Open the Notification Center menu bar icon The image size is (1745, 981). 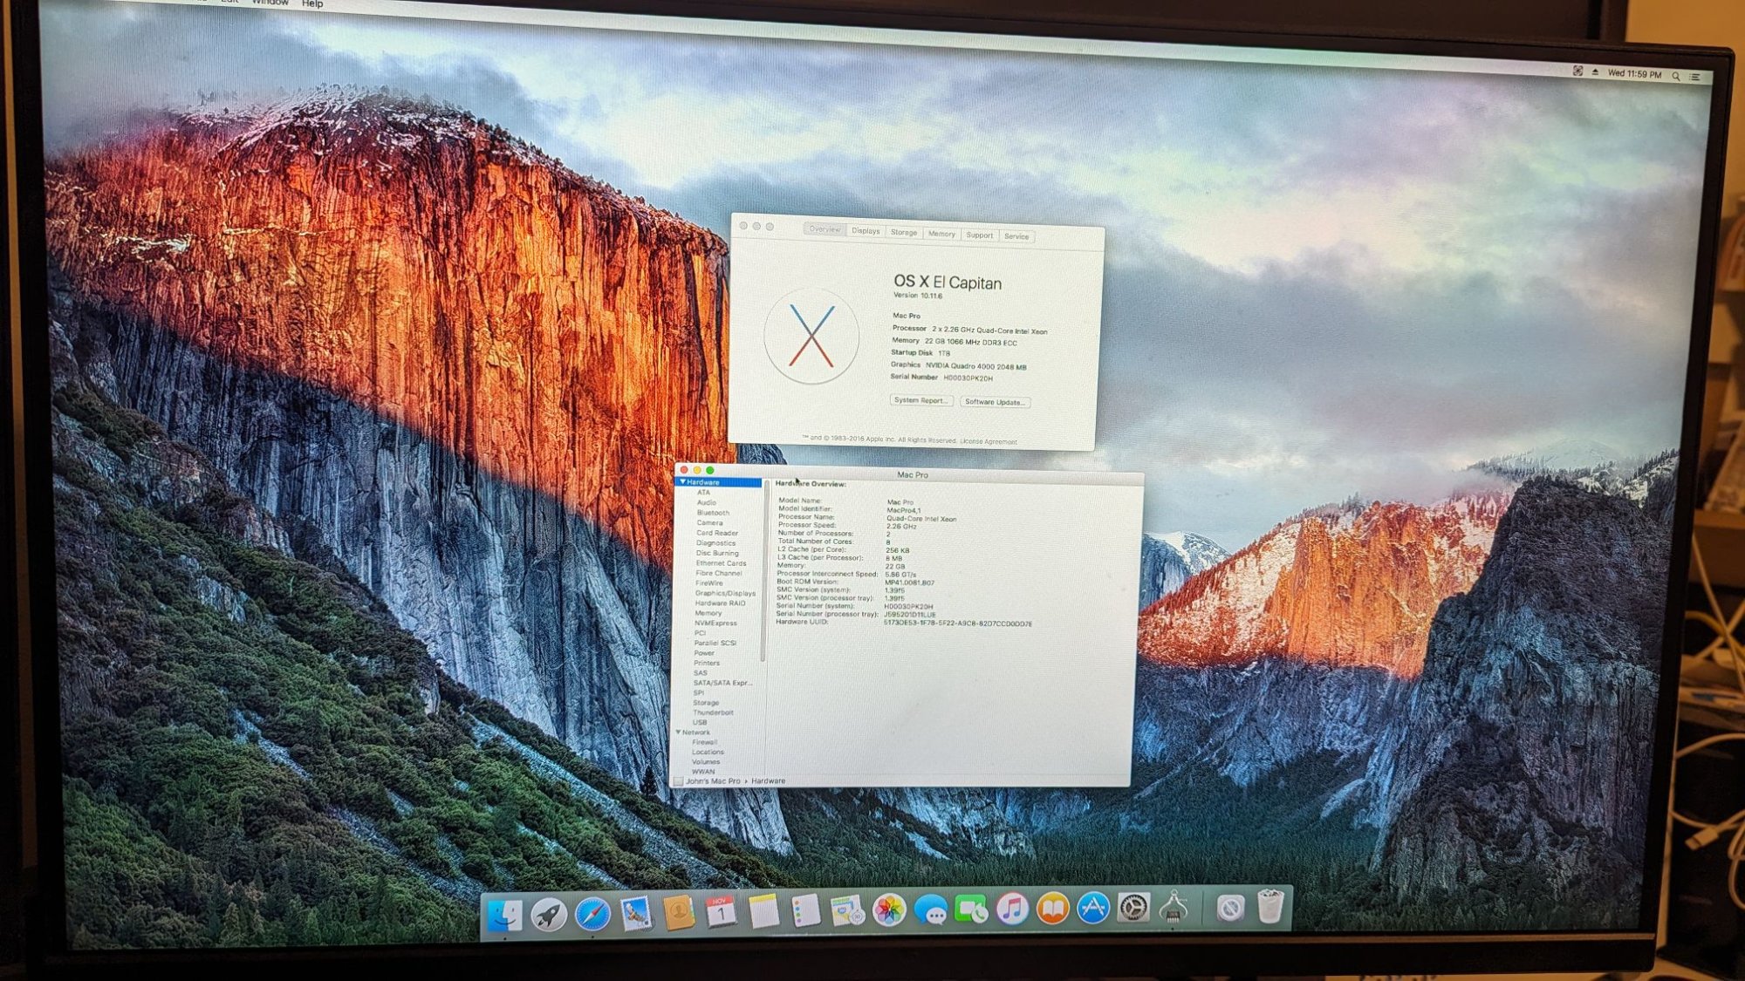1696,77
